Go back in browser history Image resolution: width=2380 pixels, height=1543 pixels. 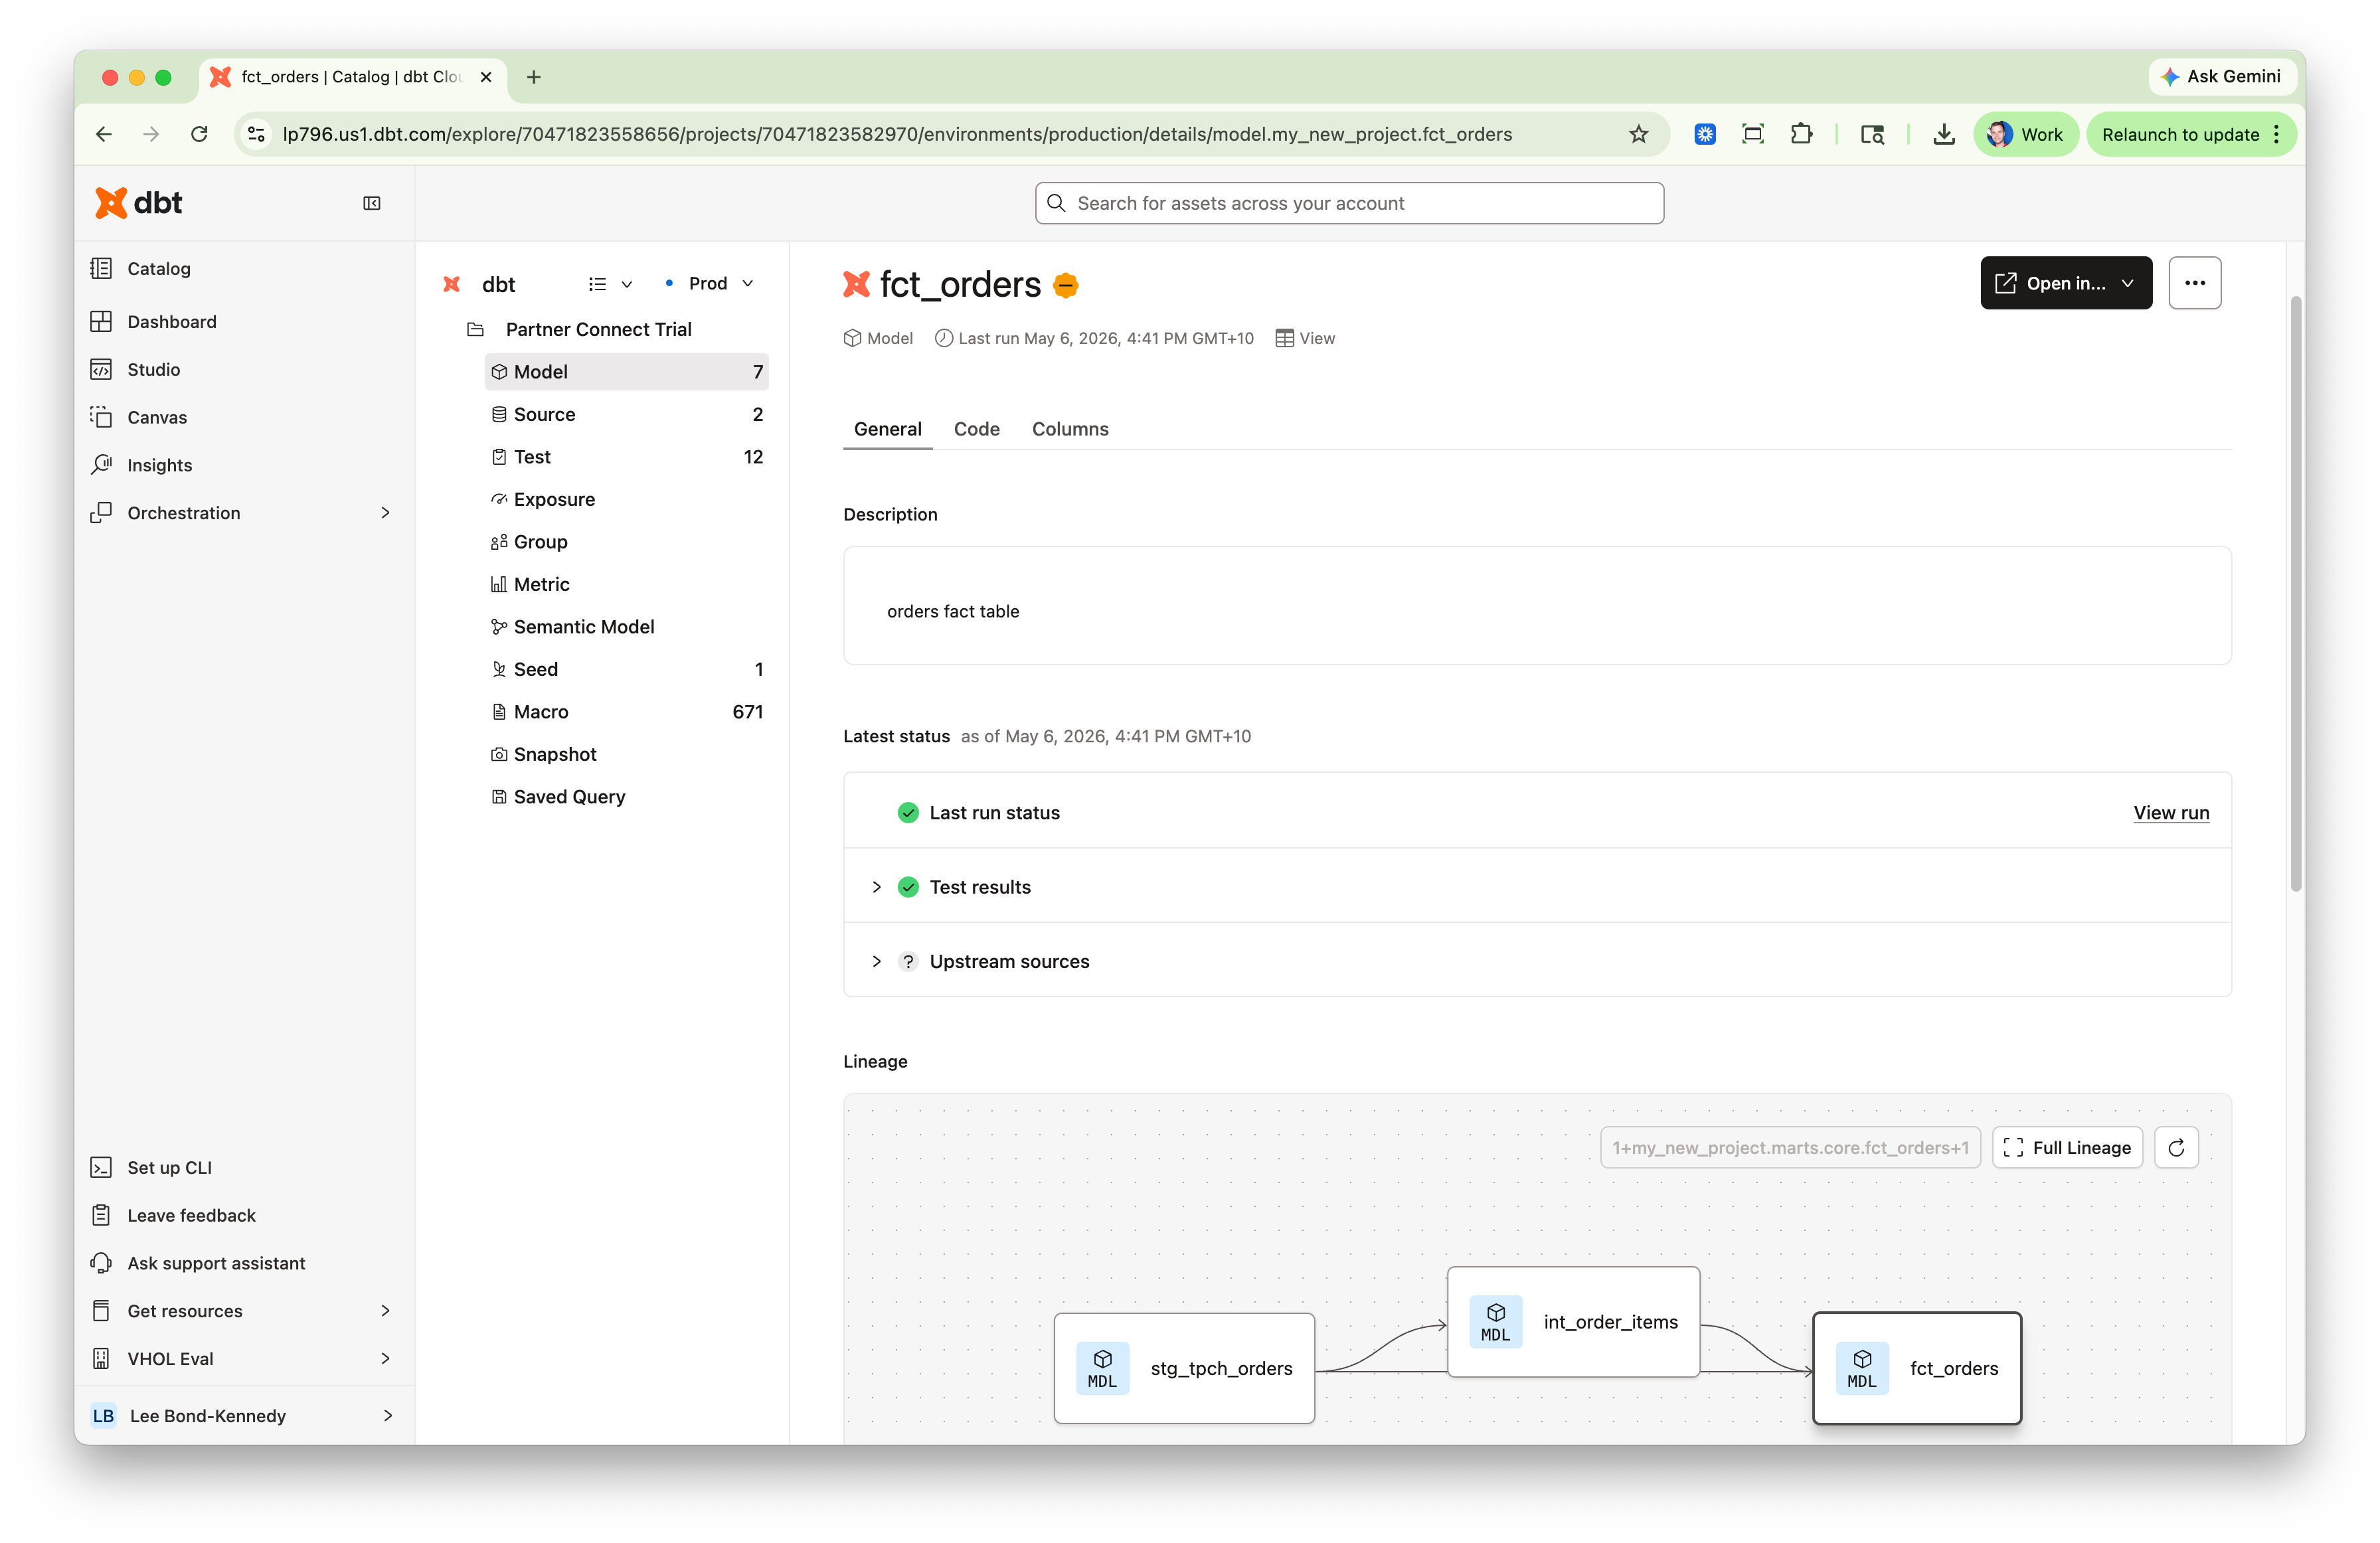point(104,134)
